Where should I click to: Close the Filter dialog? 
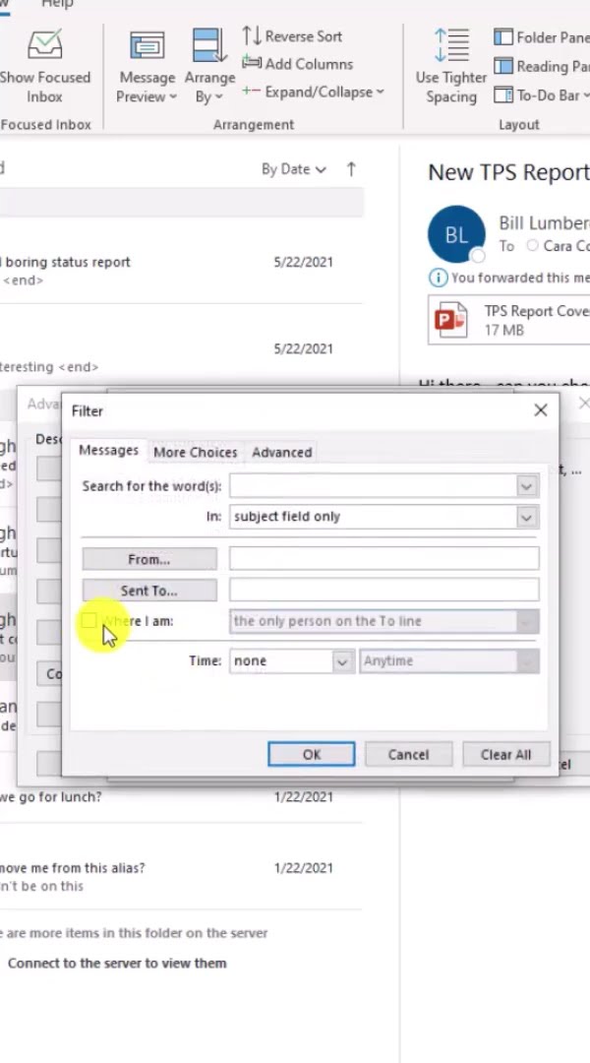click(541, 410)
